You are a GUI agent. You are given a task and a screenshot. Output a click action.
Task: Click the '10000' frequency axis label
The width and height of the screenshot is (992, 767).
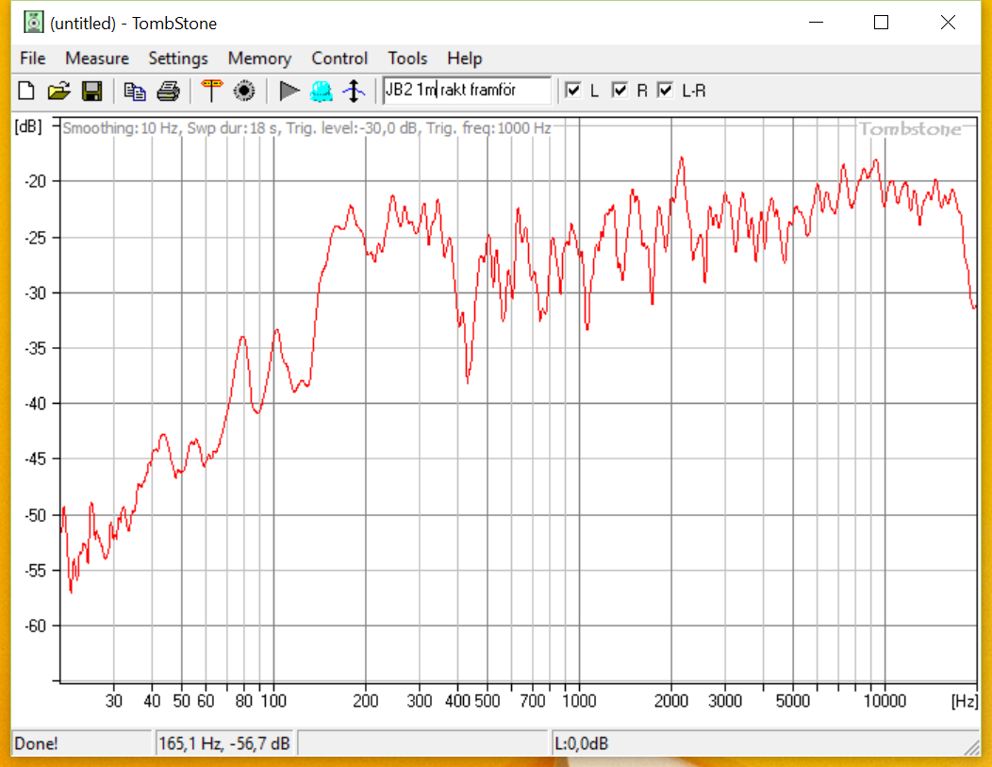[x=885, y=701]
